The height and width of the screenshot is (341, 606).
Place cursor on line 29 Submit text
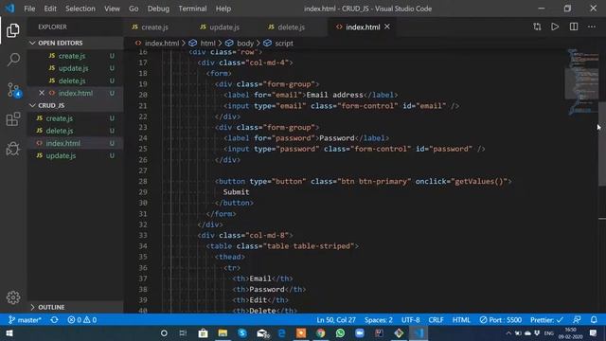click(x=236, y=192)
